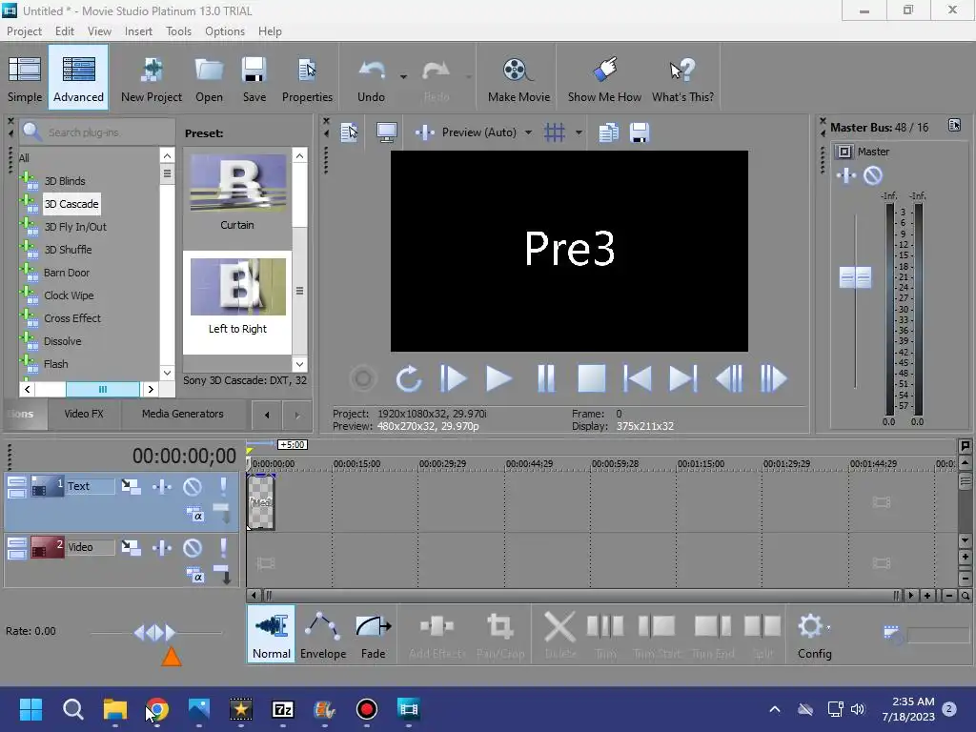The height and width of the screenshot is (732, 976).
Task: Click the overlays grid icon
Action: coord(554,132)
